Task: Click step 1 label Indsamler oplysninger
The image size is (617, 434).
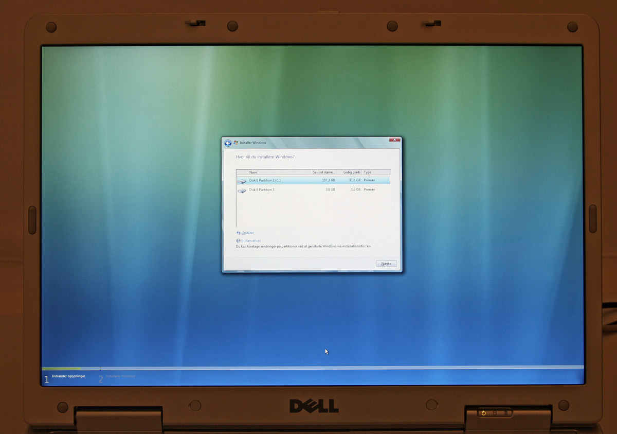Action: 69,376
